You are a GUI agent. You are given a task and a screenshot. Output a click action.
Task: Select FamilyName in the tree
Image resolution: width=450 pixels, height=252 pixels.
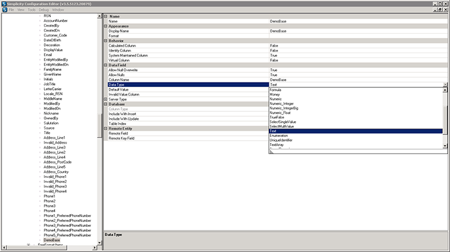point(53,69)
